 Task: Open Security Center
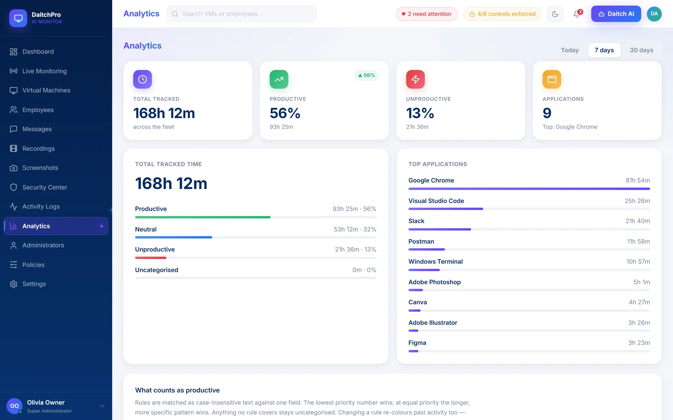56,187
